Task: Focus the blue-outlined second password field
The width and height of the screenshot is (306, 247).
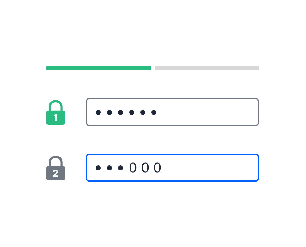Action: 172,168
